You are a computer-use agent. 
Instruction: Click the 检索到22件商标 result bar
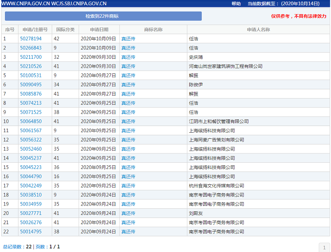[103, 16]
